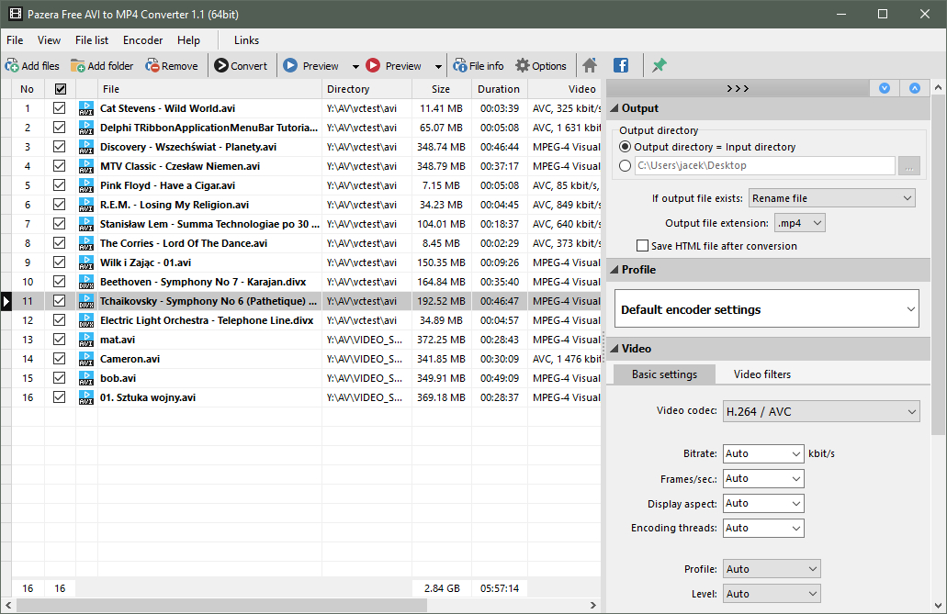Uncheck Cat Stevens - Wild World.avi

pos(59,108)
